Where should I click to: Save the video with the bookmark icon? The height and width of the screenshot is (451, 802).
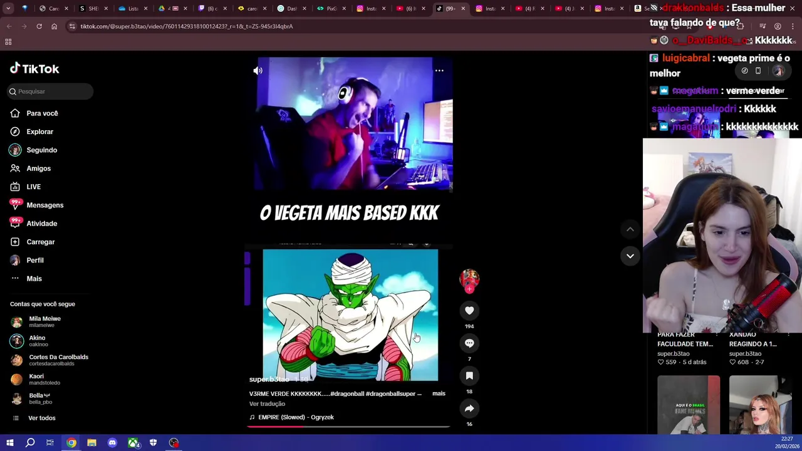tap(469, 376)
